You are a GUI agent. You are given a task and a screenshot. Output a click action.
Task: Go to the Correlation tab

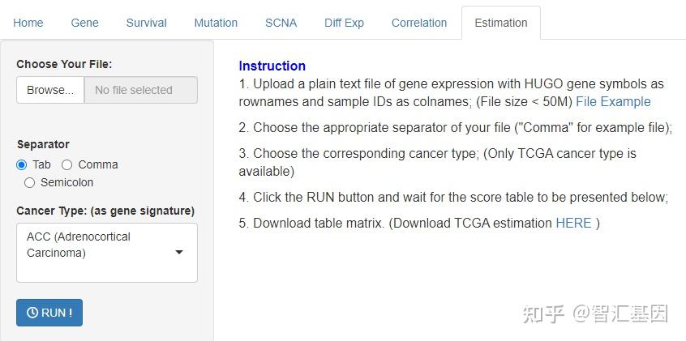(x=419, y=23)
